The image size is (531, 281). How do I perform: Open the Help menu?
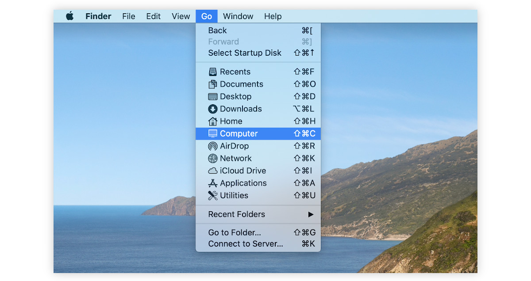coord(273,16)
